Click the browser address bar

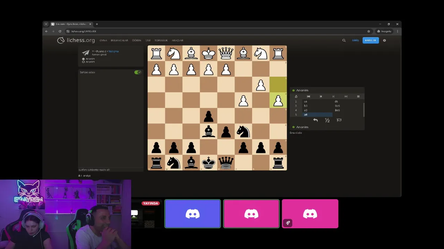click(x=219, y=31)
